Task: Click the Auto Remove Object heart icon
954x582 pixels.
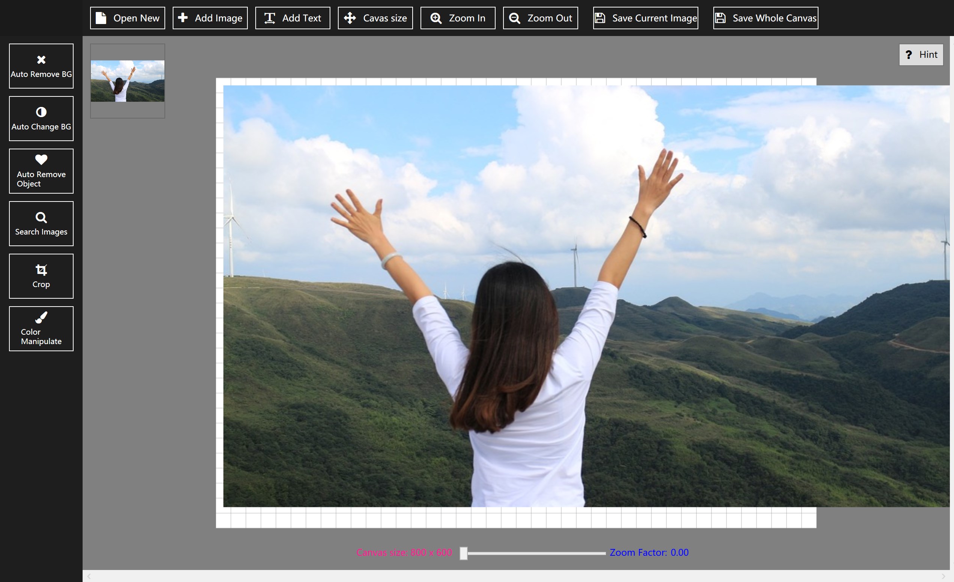Action: [41, 159]
